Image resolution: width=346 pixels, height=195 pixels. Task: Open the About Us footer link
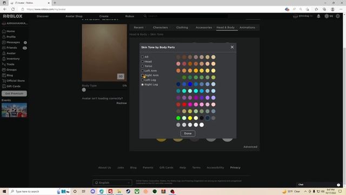coord(104,167)
